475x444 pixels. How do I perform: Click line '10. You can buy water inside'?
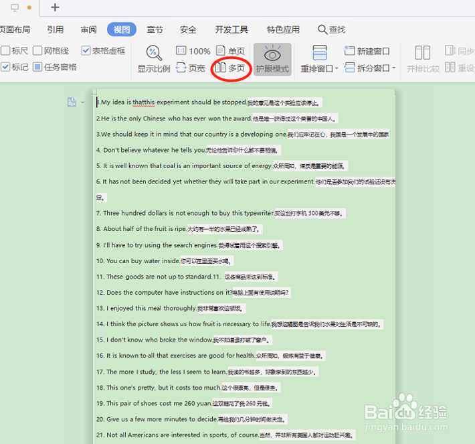[x=164, y=261]
